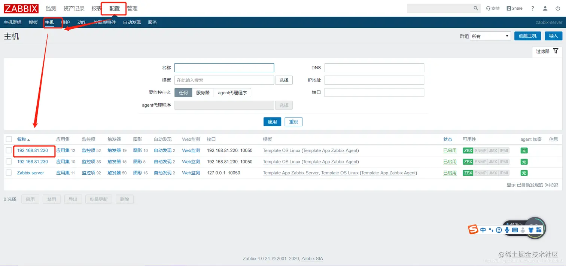Open 已启用 status link for 192.168.81.230

[450, 162]
